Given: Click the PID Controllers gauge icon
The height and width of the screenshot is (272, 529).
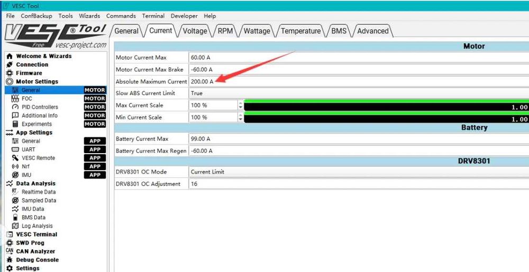Looking at the screenshot, I should (x=15, y=107).
